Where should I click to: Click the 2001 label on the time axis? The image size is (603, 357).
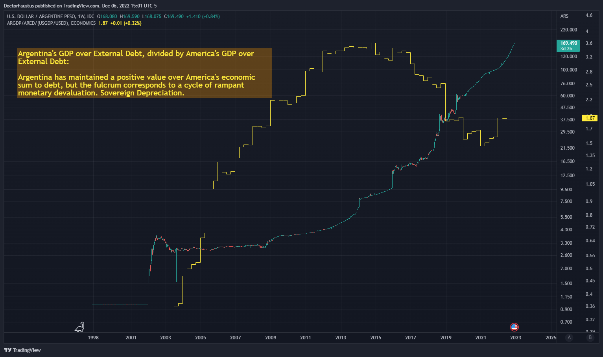pyautogui.click(x=131, y=337)
